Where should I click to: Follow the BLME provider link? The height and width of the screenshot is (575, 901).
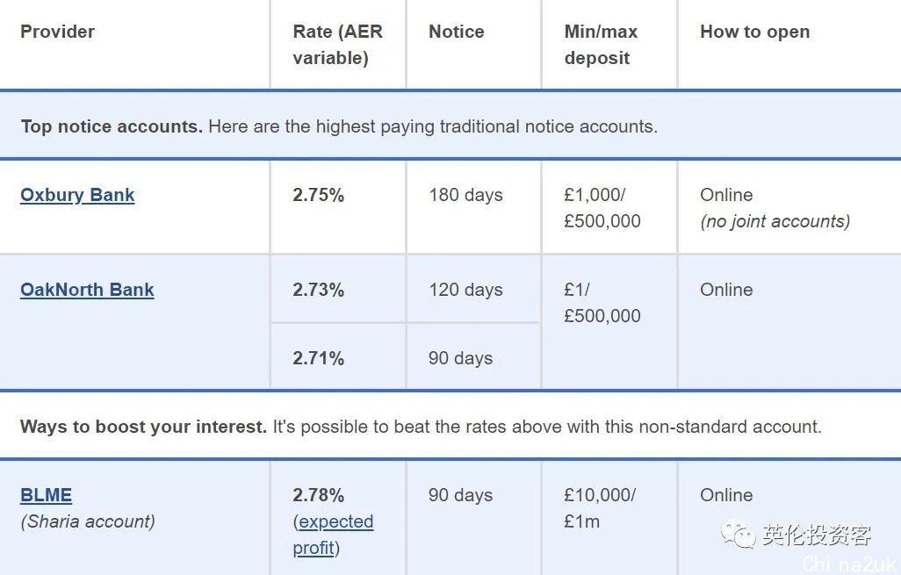click(x=46, y=495)
